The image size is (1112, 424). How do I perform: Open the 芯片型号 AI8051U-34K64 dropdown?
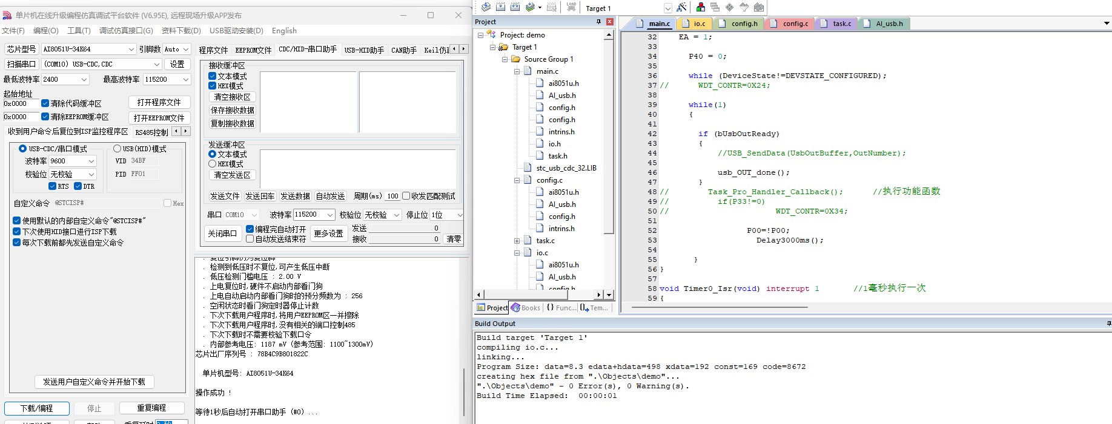[x=131, y=50]
